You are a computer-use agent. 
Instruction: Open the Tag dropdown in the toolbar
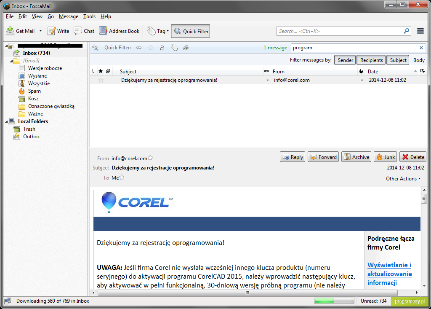(158, 31)
